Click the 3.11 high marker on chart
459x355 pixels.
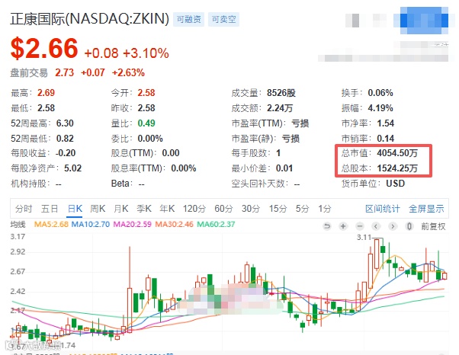pos(364,237)
